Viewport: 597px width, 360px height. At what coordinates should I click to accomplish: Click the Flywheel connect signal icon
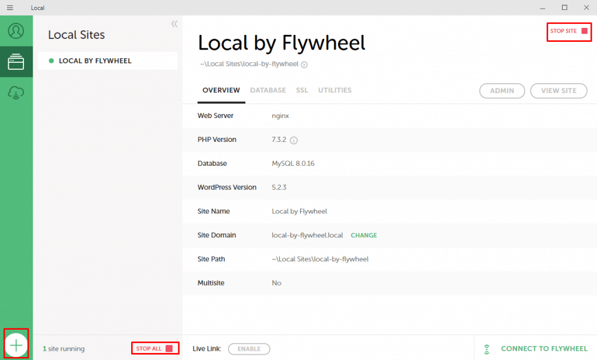(487, 349)
